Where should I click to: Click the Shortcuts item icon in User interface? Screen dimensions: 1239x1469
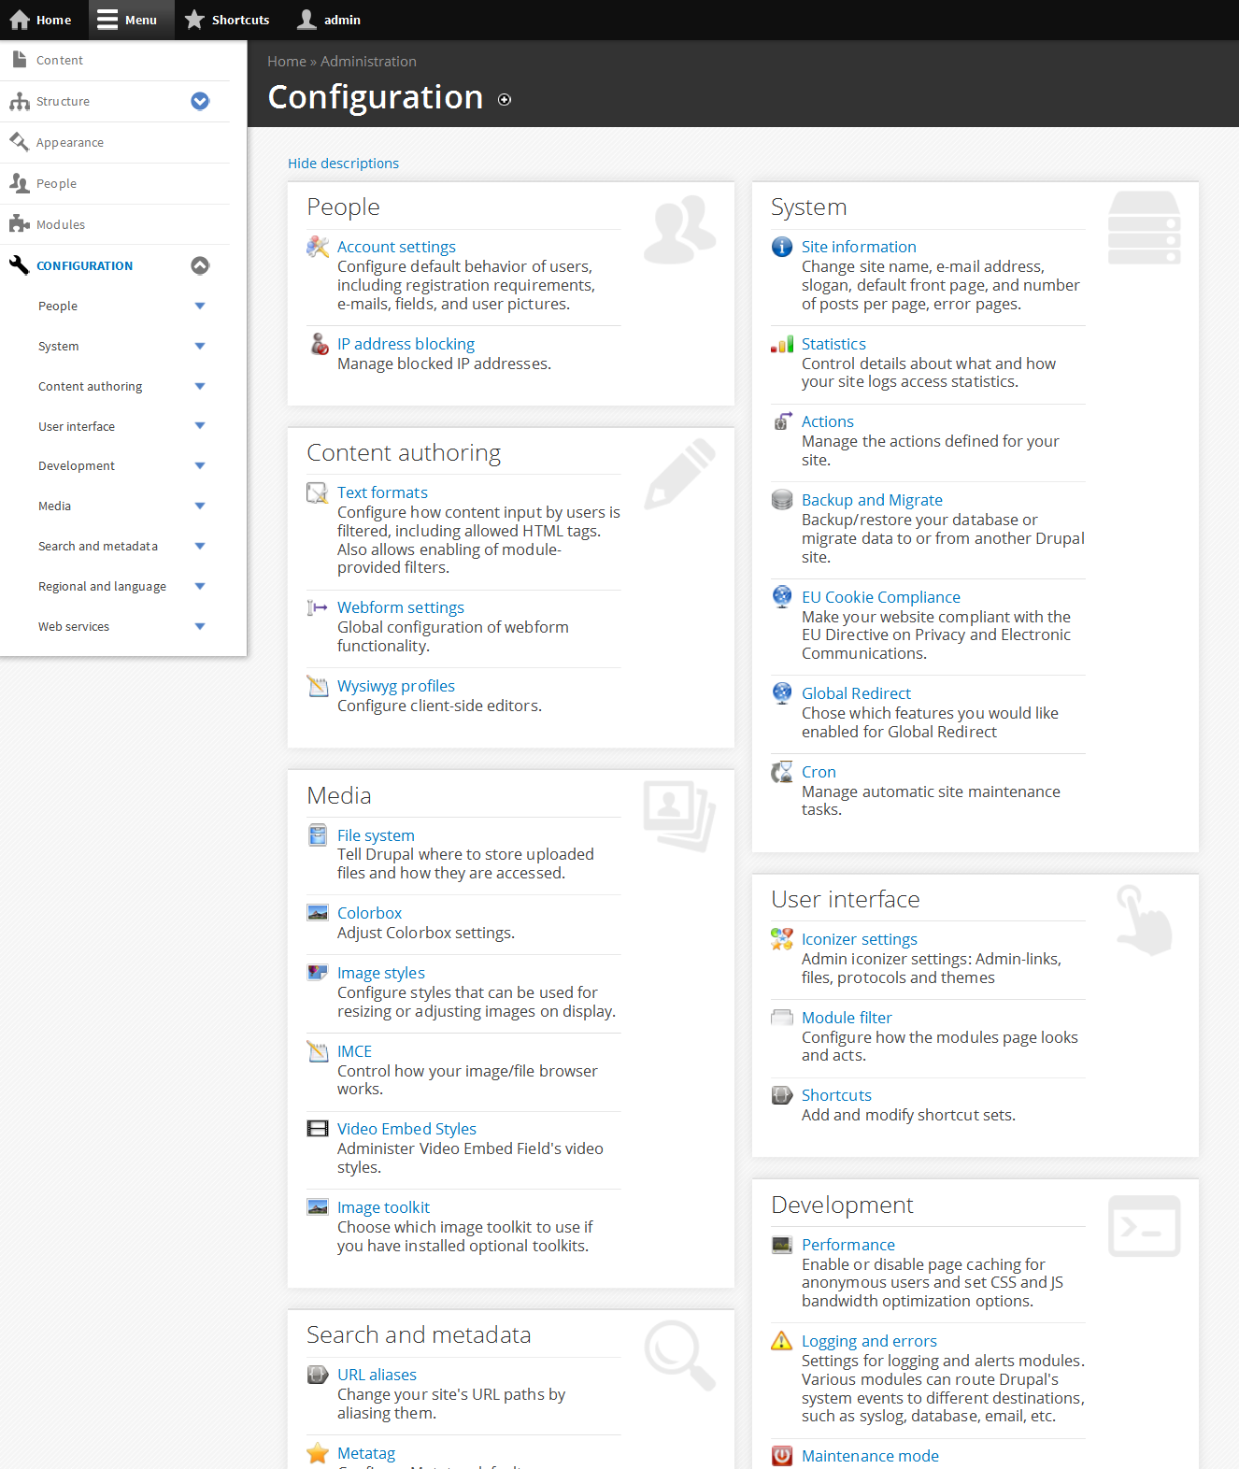point(782,1095)
